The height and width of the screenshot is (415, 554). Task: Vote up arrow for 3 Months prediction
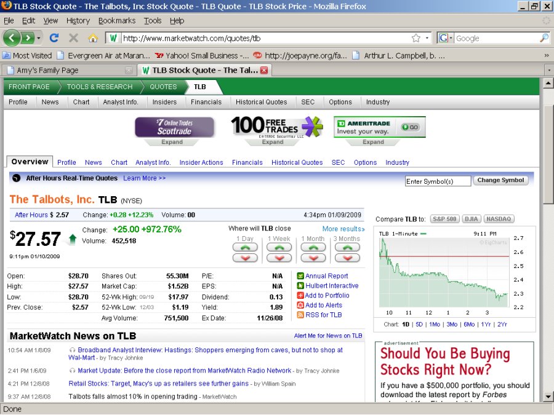click(347, 248)
